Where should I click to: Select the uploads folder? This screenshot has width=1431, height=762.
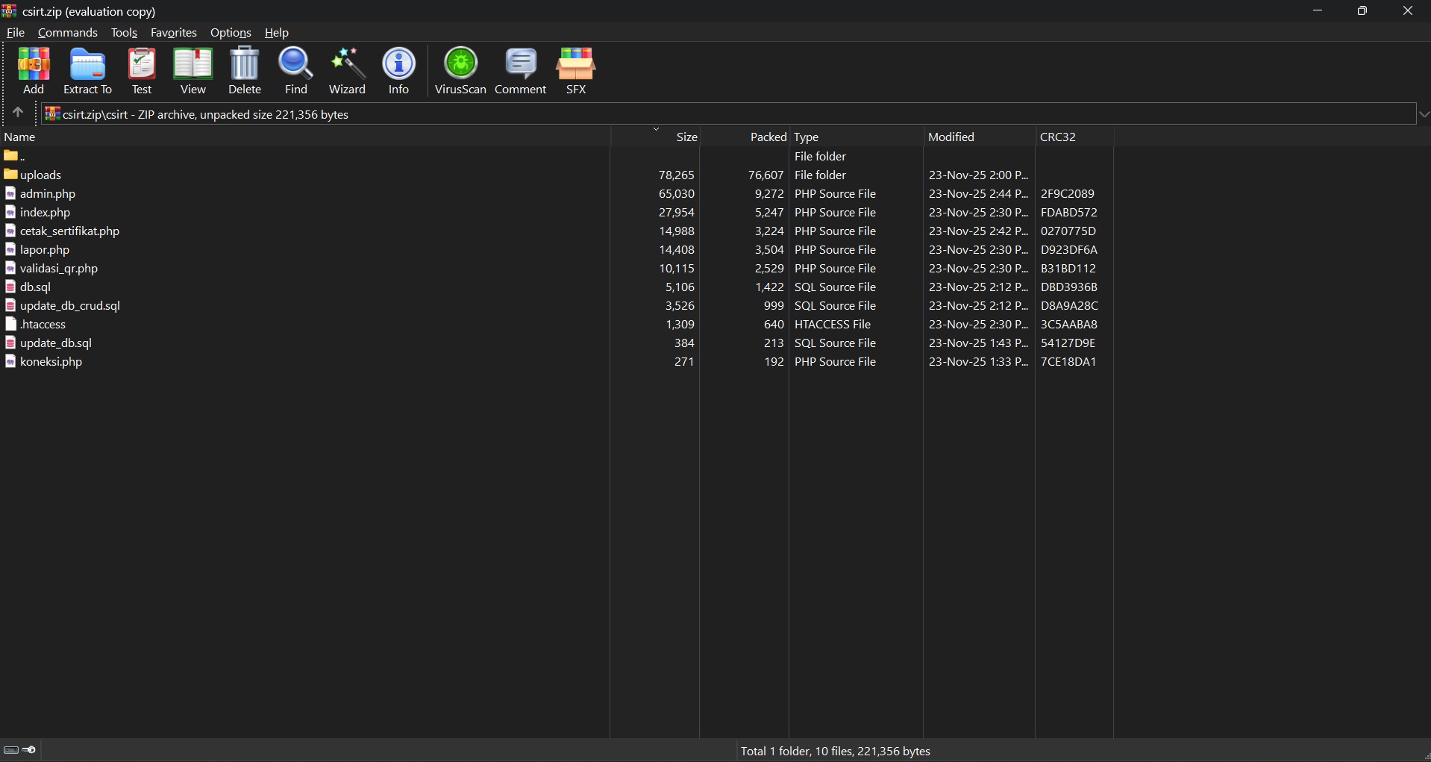click(x=40, y=175)
